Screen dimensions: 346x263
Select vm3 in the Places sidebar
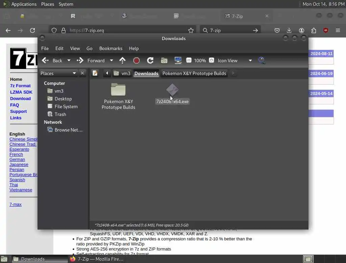(59, 91)
